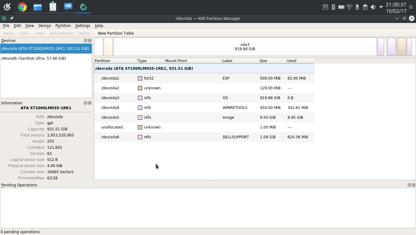Select the /dev/sda5 Image partition row

(x=204, y=117)
